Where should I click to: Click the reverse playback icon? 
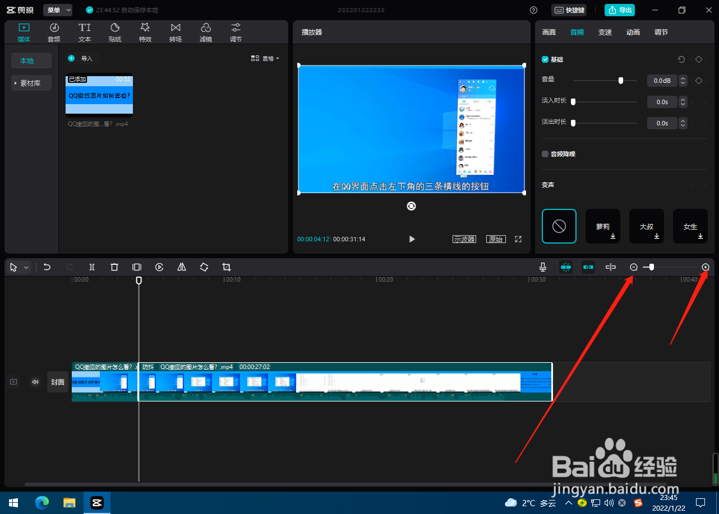[159, 267]
